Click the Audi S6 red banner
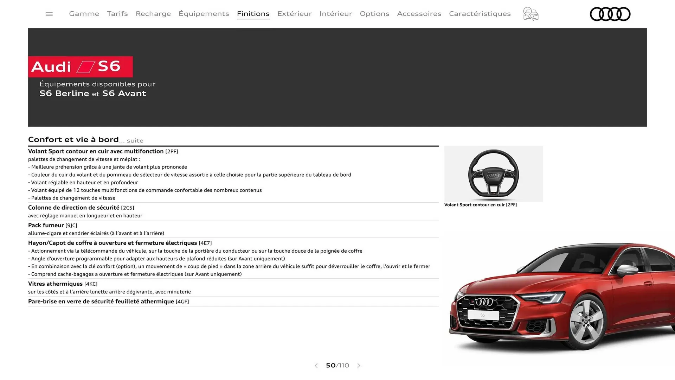675x380 pixels. point(80,66)
